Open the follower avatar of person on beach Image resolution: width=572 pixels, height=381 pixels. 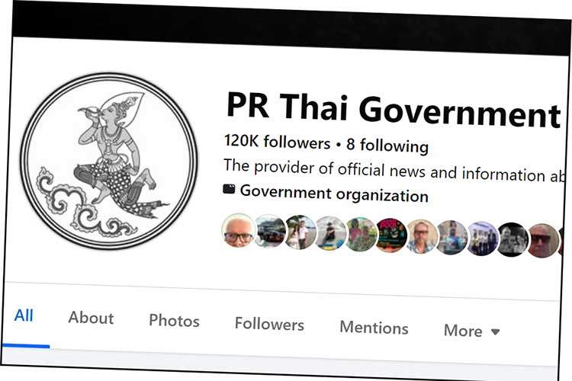point(330,233)
